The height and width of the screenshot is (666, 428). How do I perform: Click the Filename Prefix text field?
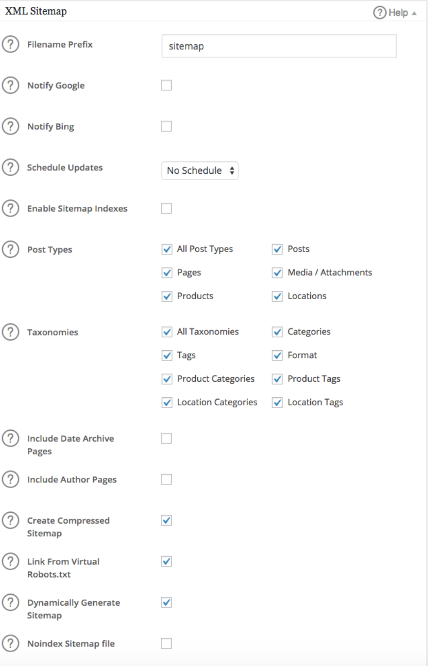(x=279, y=47)
